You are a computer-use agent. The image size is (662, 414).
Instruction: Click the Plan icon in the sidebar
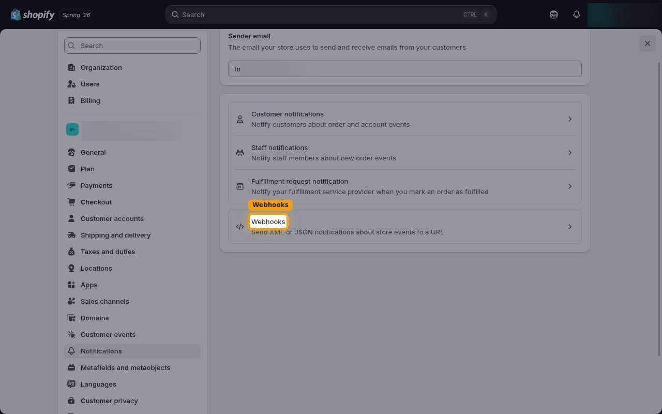pos(71,169)
